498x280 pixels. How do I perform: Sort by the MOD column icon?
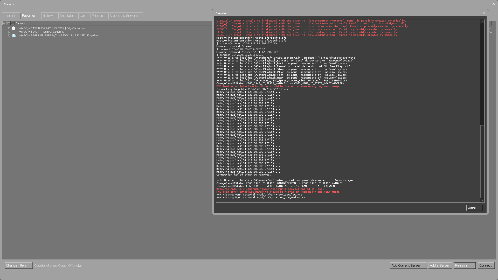point(13,23)
